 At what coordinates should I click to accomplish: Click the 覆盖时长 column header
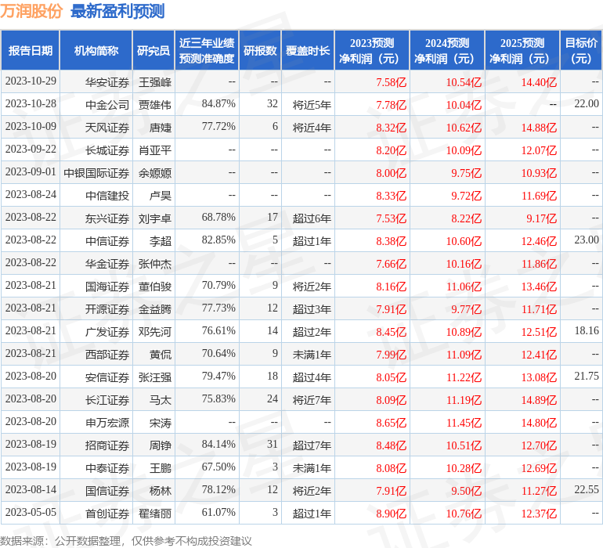(308, 50)
